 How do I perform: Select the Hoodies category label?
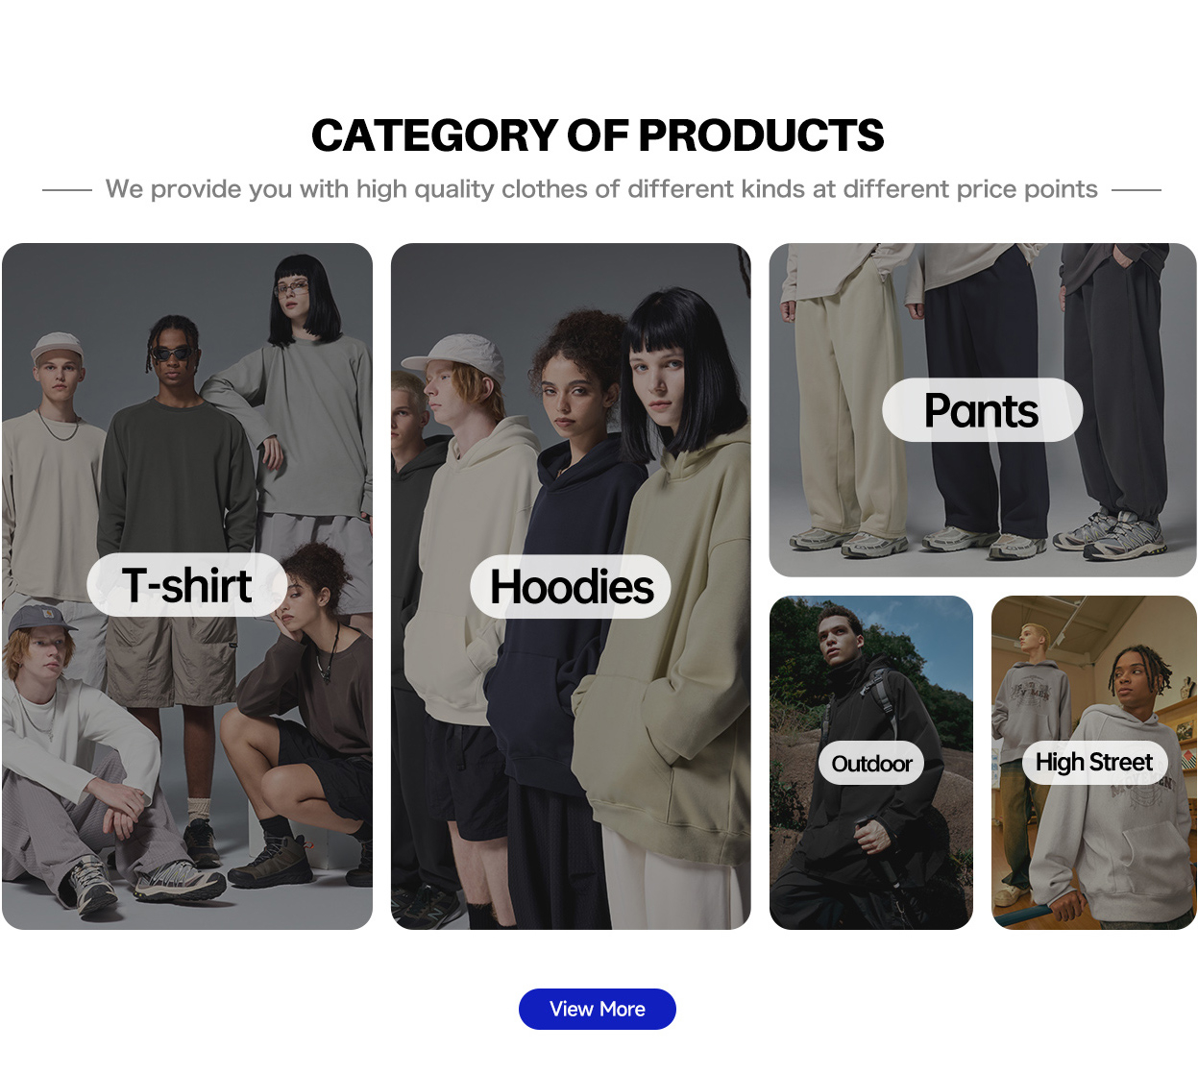[571, 587]
